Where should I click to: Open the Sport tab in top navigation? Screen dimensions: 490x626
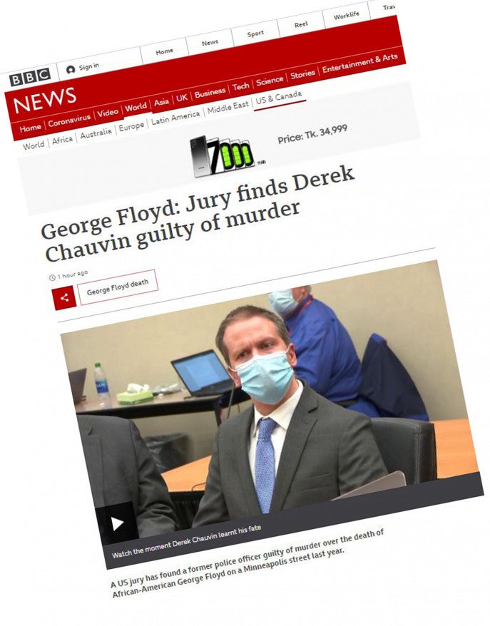[255, 34]
